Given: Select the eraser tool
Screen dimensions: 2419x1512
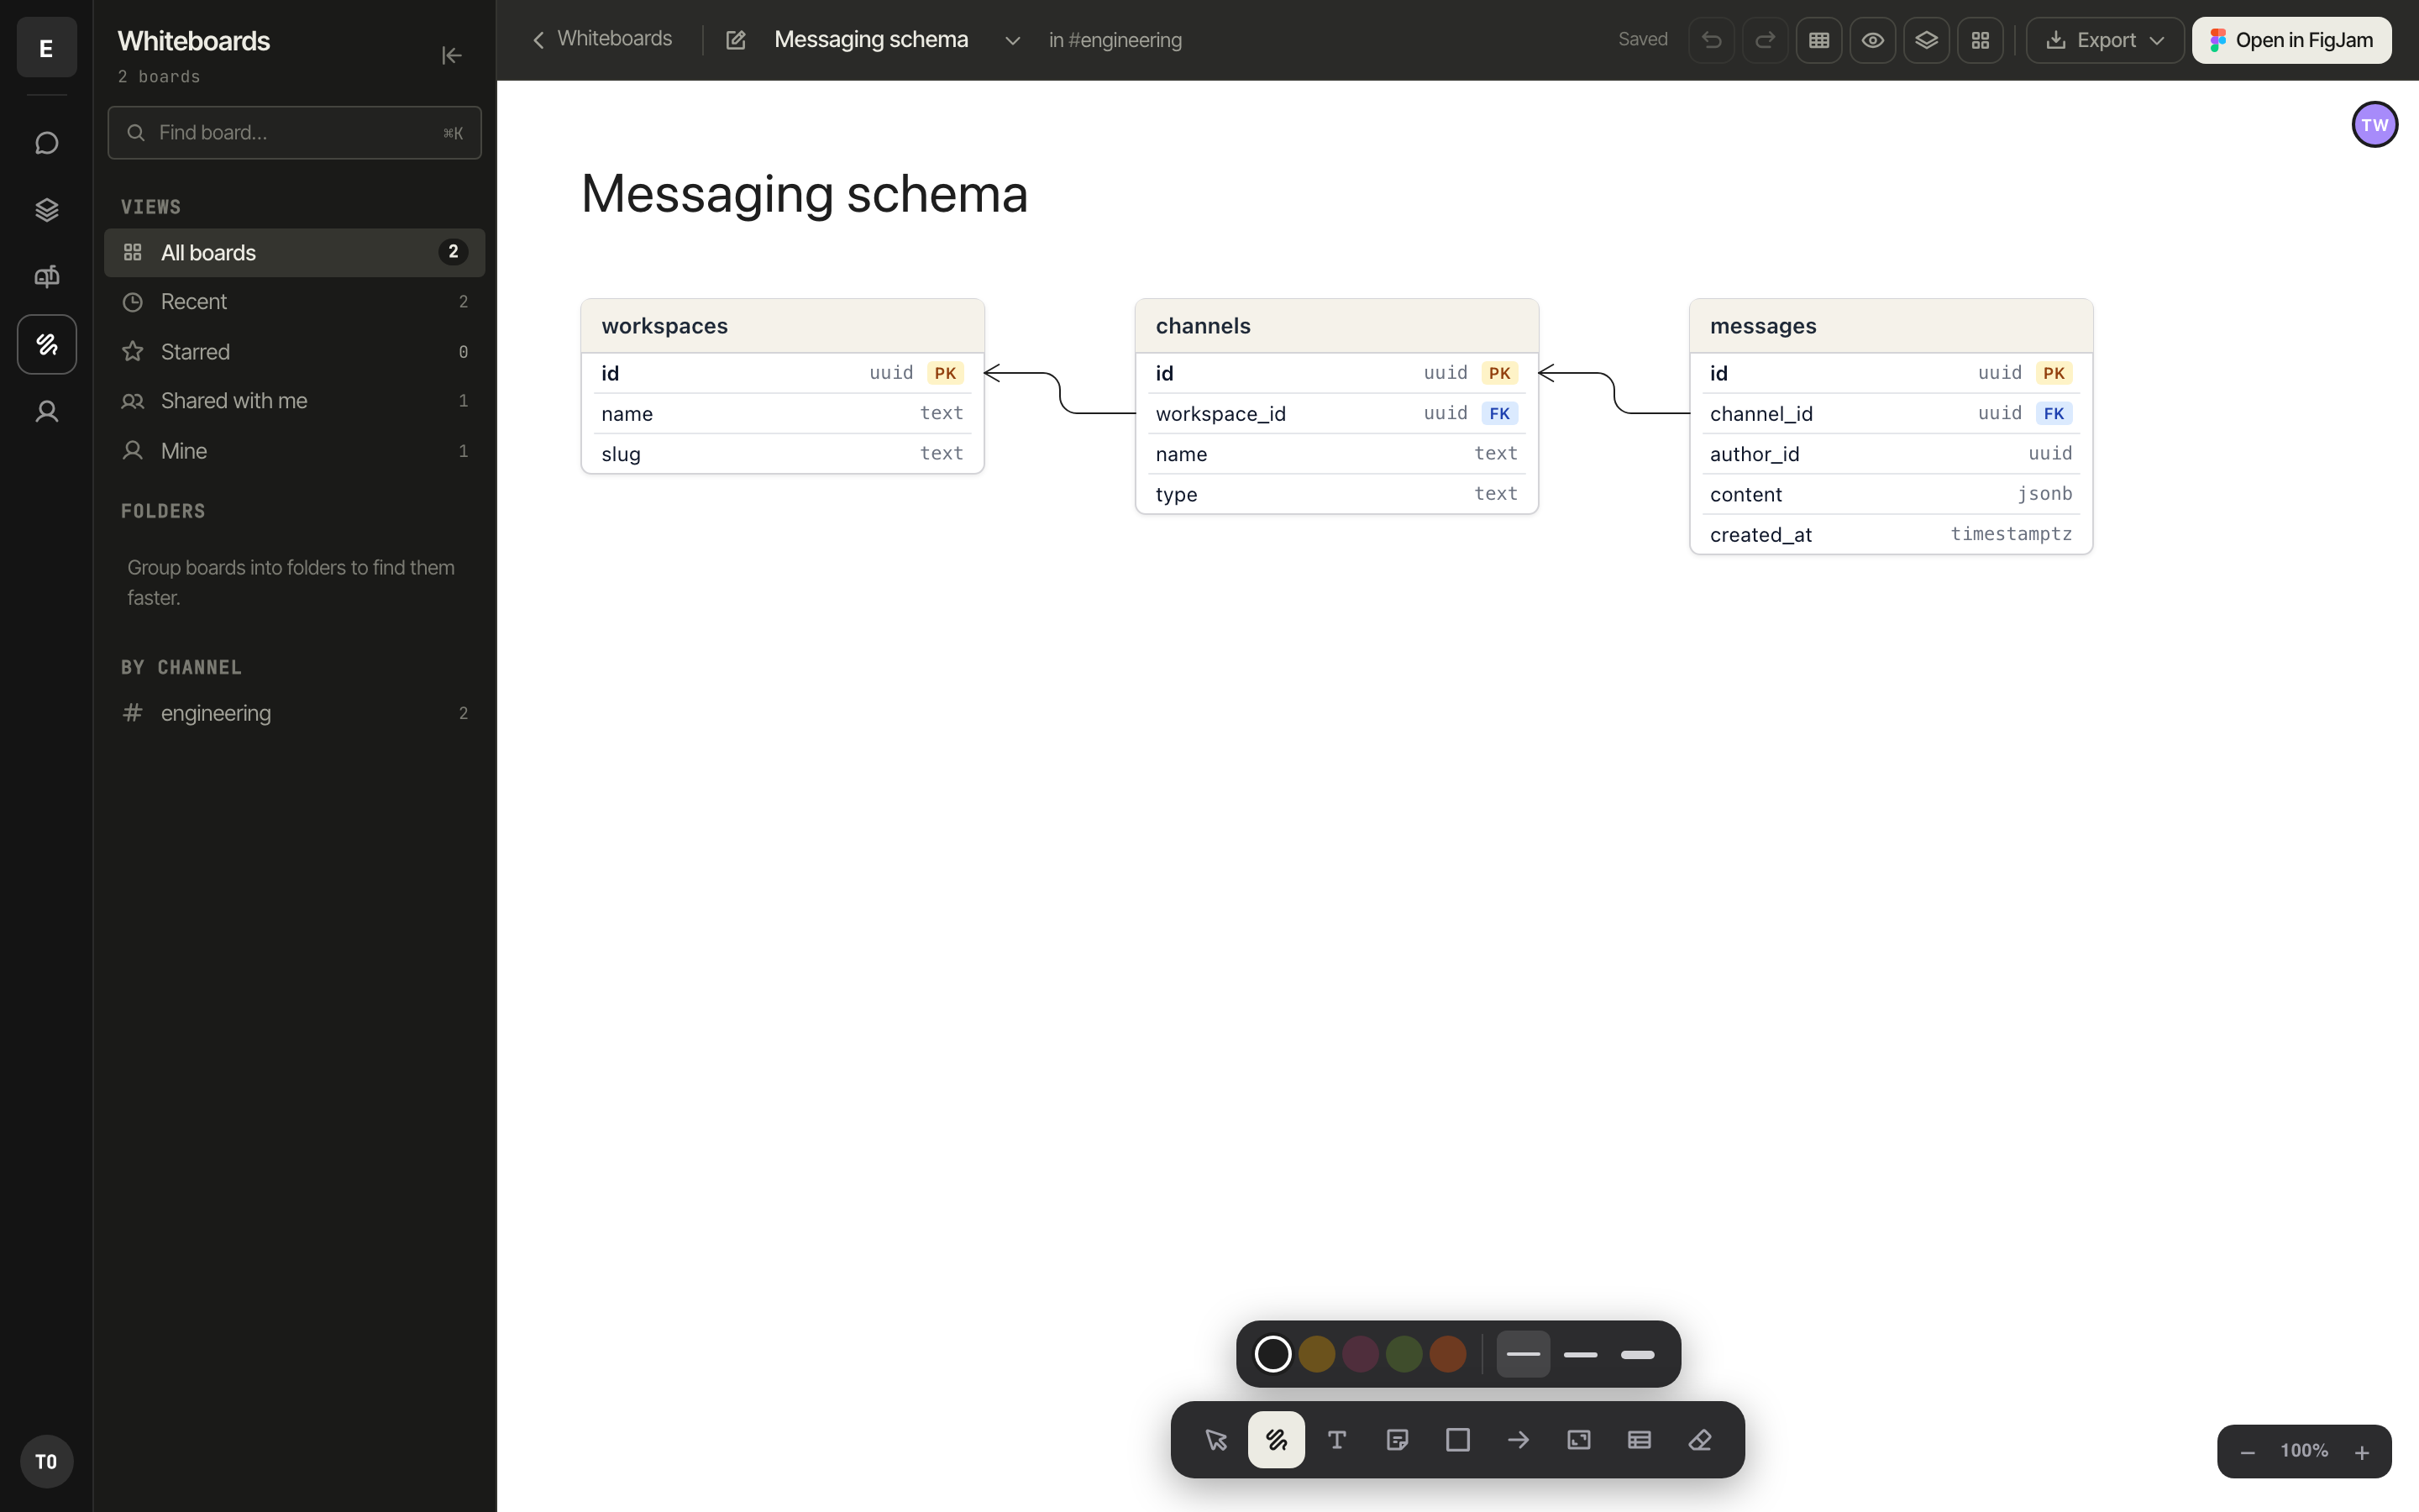Looking at the screenshot, I should [1699, 1440].
